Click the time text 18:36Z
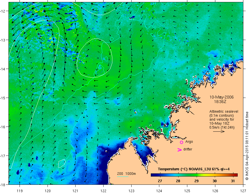This screenshot has width=249, height=193. point(220,102)
